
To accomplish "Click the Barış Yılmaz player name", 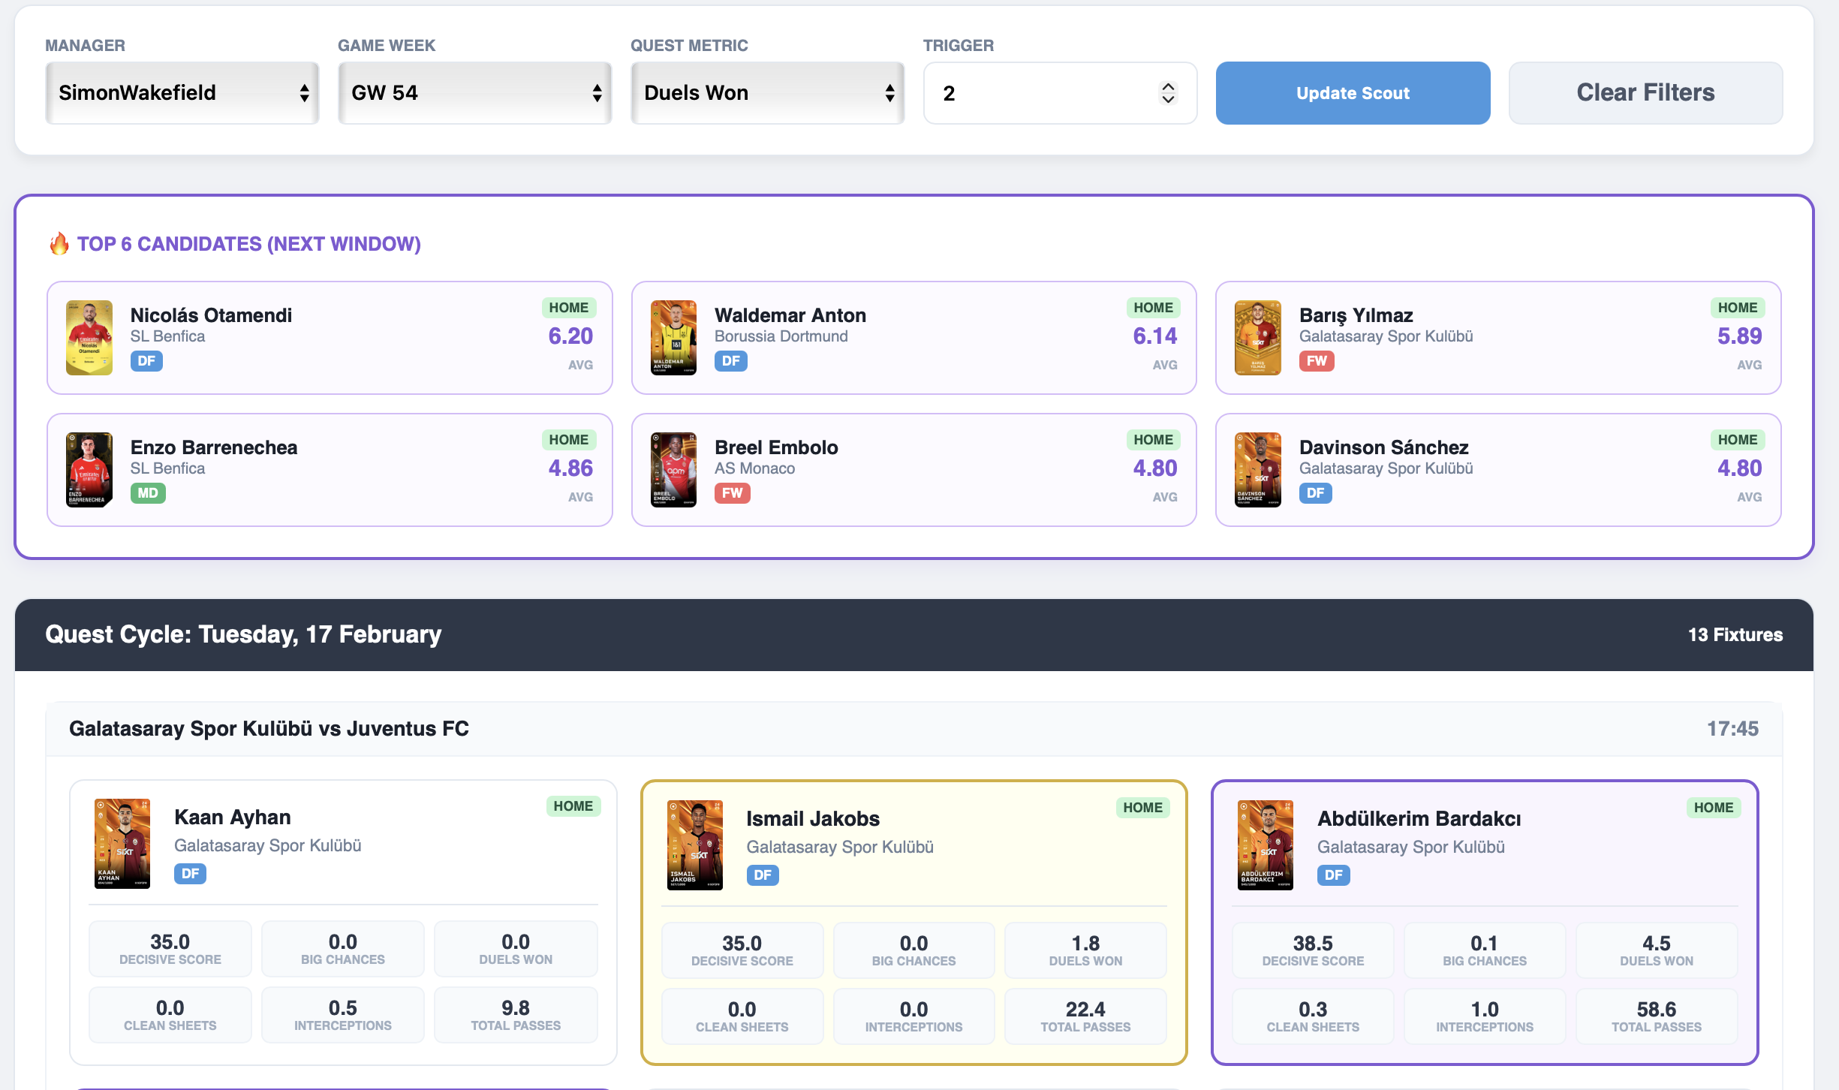I will point(1356,316).
